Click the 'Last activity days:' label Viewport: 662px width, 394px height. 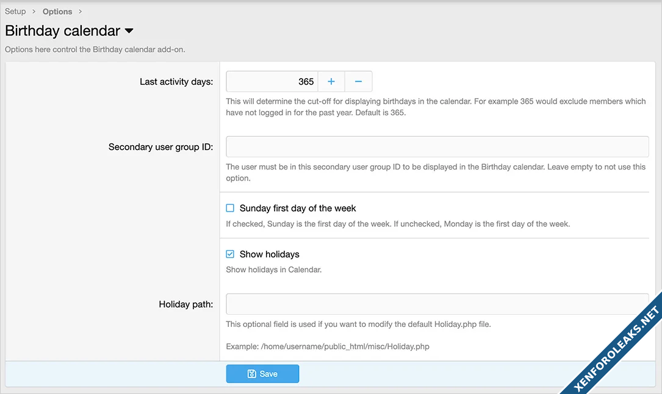click(176, 82)
